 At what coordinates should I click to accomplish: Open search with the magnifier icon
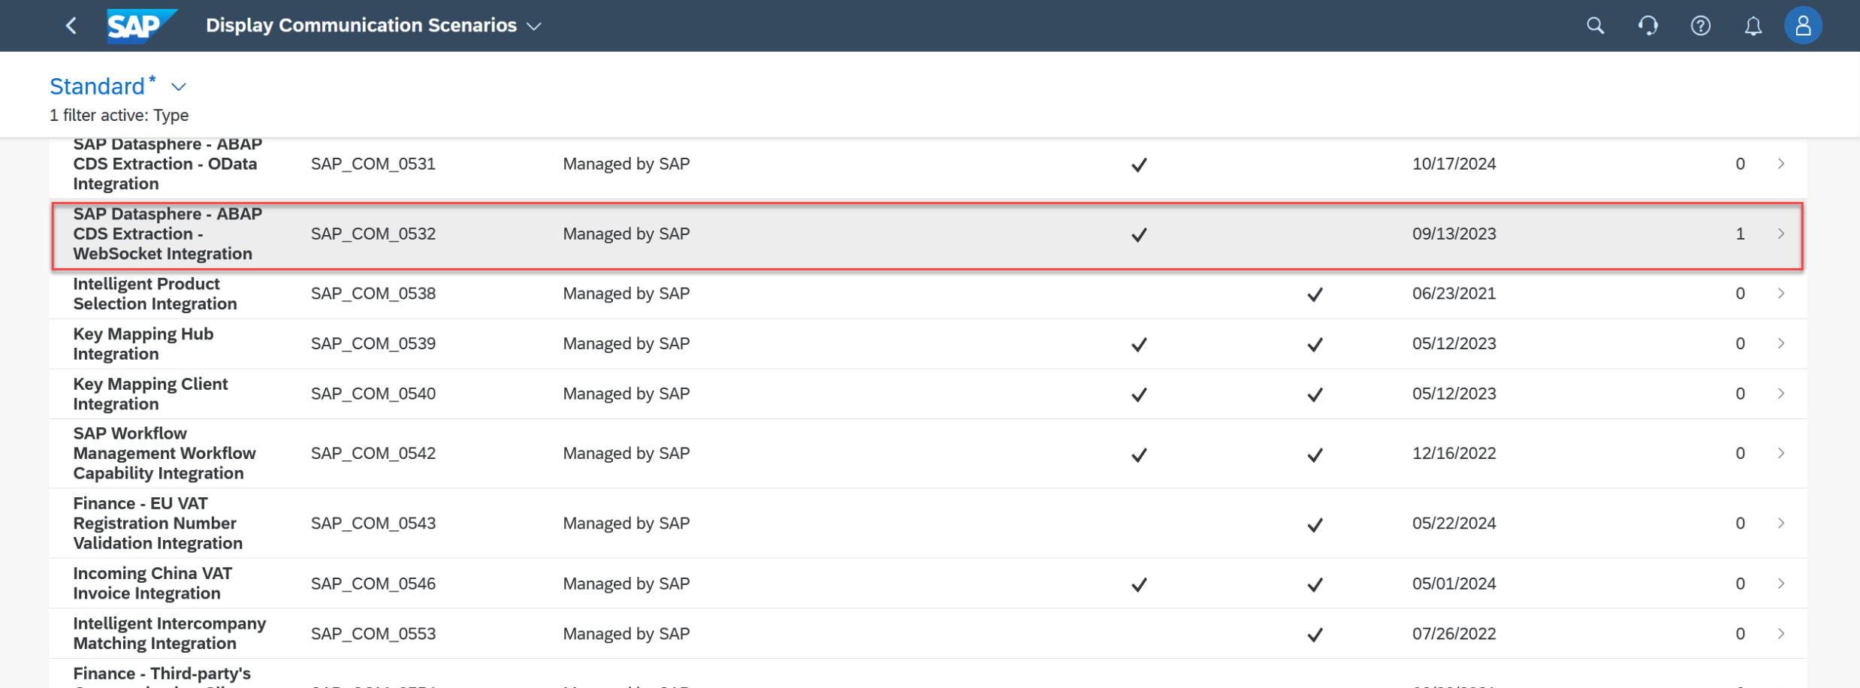[x=1596, y=25]
